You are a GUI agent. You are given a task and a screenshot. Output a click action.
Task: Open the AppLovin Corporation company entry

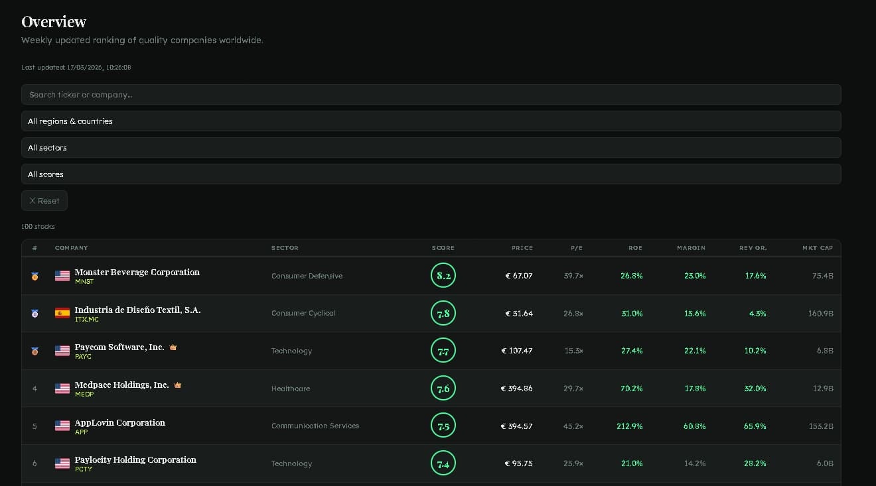pos(120,422)
